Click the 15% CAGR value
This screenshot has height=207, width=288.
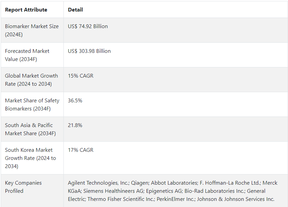click(81, 76)
